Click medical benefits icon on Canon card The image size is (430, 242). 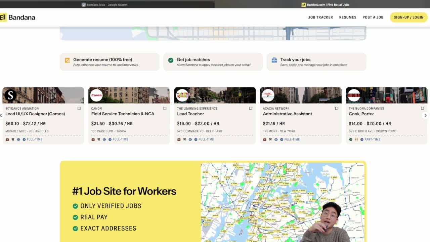pyautogui.click(x=93, y=139)
